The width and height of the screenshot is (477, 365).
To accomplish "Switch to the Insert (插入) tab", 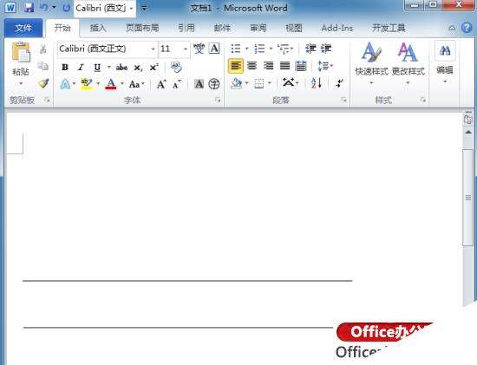I will tap(98, 28).
